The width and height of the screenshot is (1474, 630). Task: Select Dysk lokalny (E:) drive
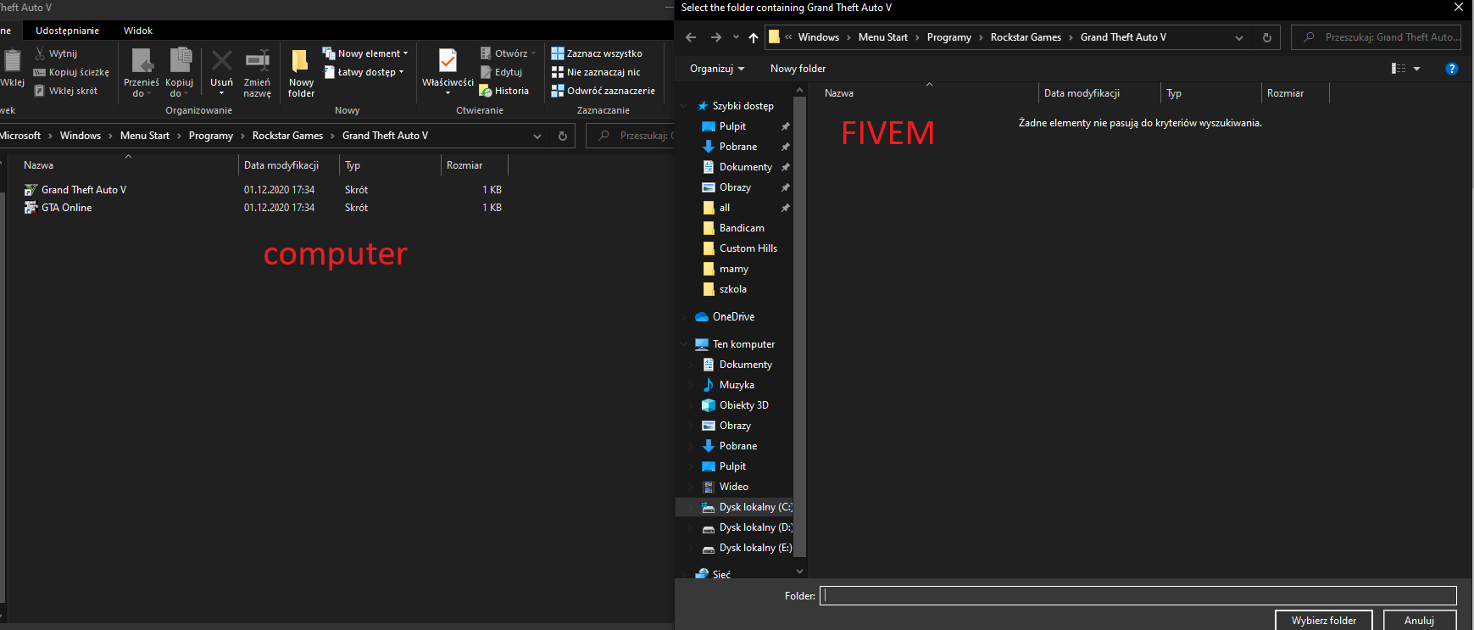pos(746,548)
